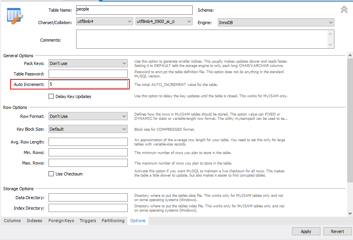353x240 pixels.
Task: Collapse the header with the double-chevron arrow
Action: [x=343, y=9]
